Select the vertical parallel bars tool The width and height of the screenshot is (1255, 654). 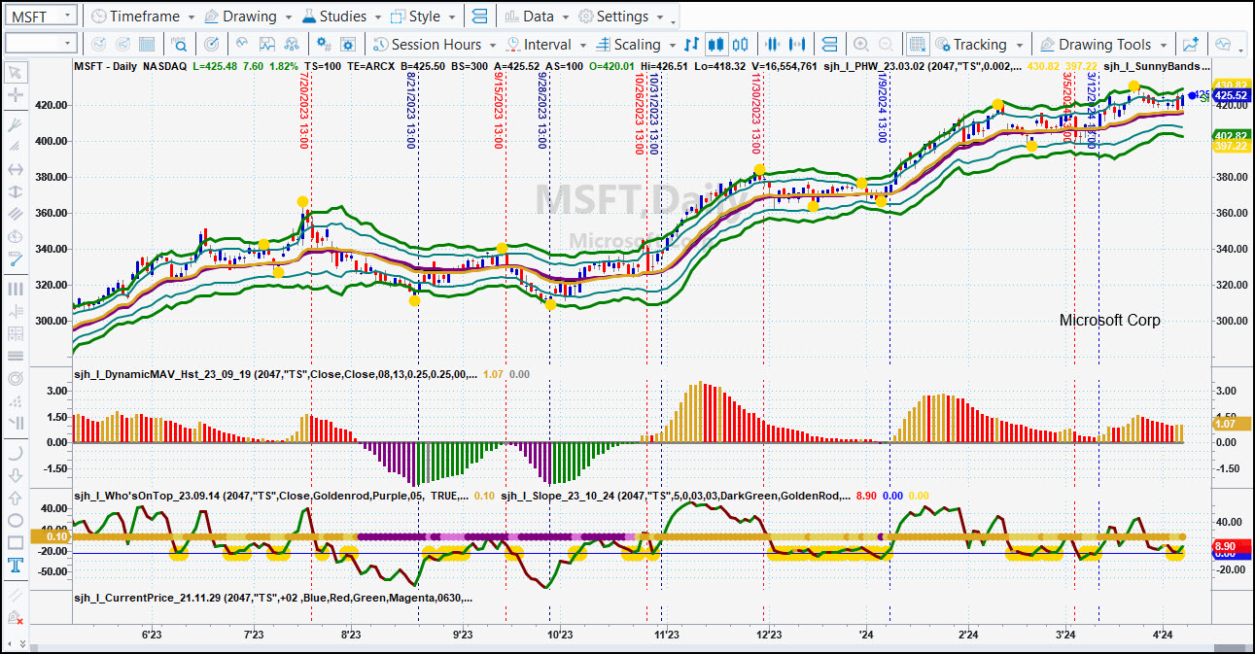[16, 289]
